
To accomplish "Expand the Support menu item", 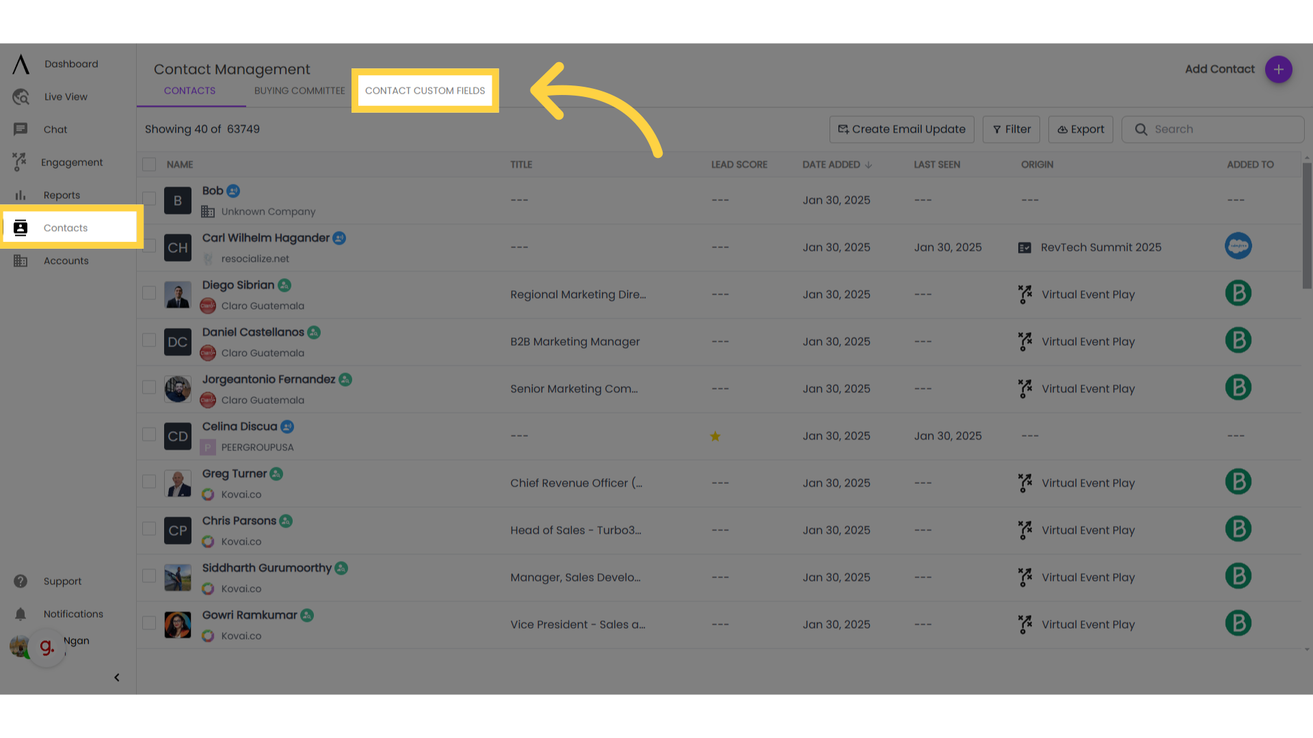I will coord(62,580).
